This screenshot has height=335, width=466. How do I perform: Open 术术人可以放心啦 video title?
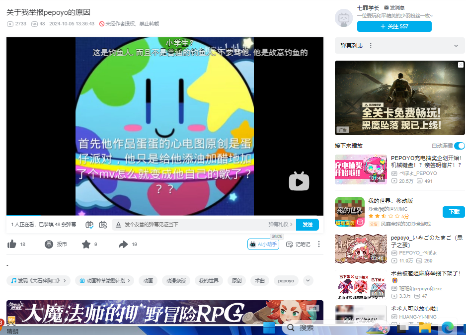point(414,309)
